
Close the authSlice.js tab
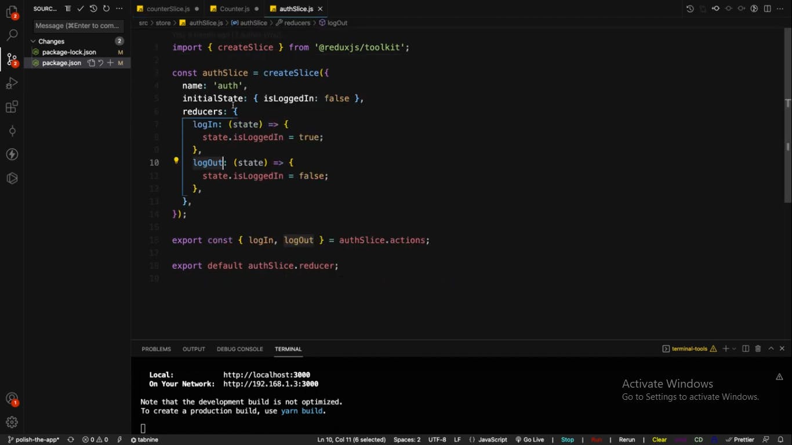point(320,9)
